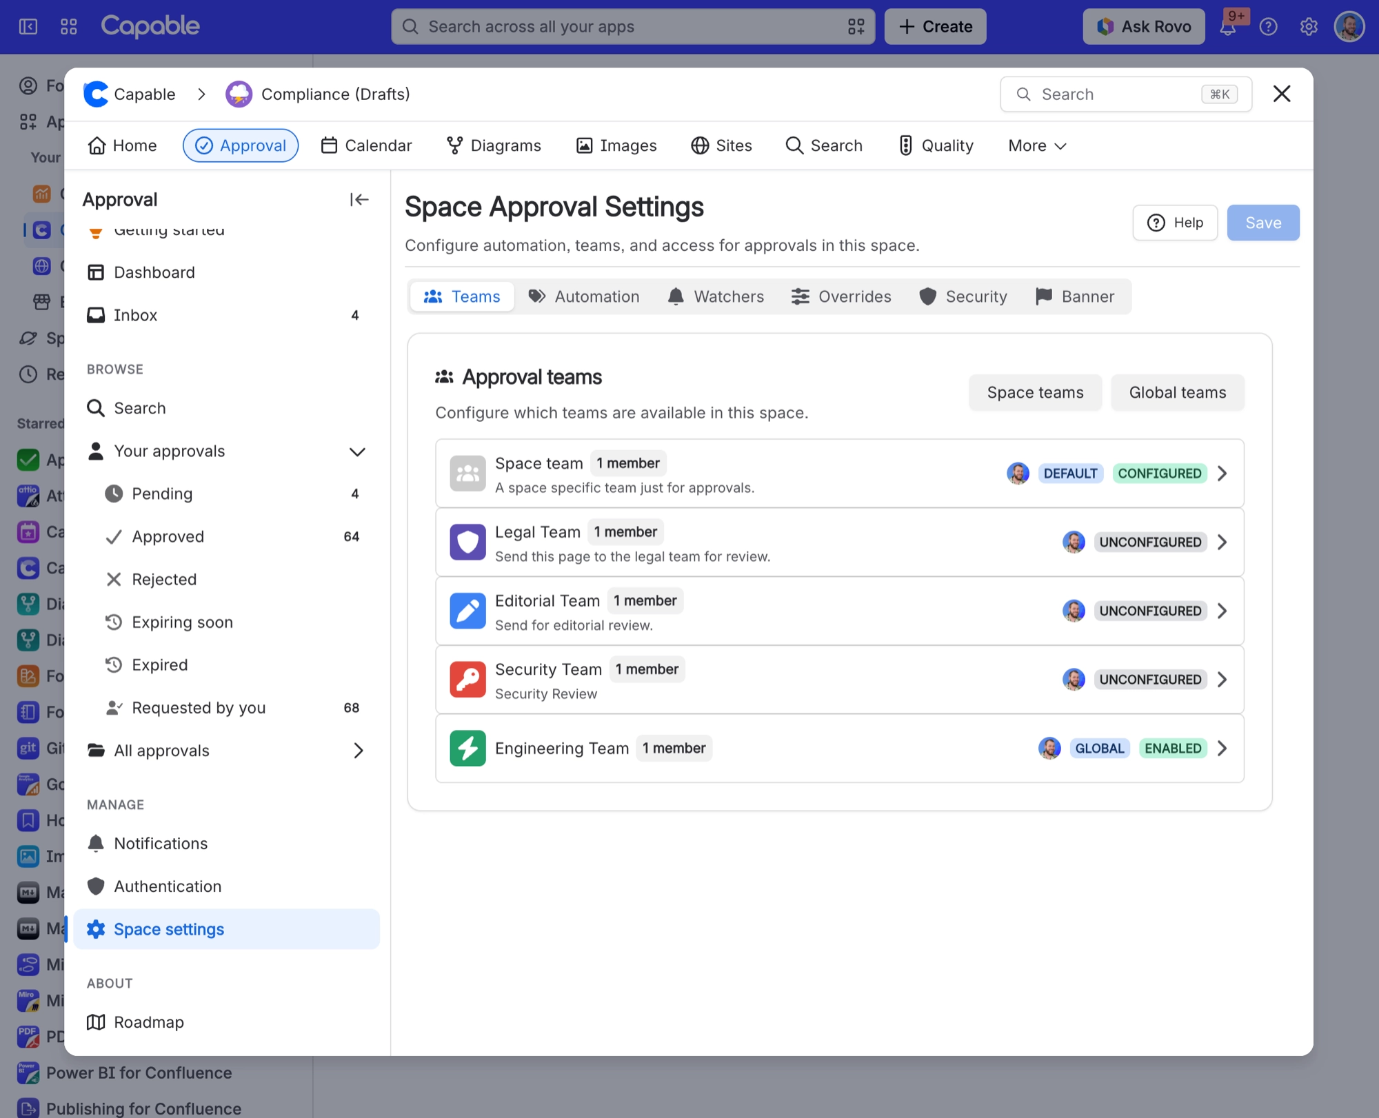The width and height of the screenshot is (1379, 1118).
Task: Expand the Space team row chevron
Action: click(1222, 474)
